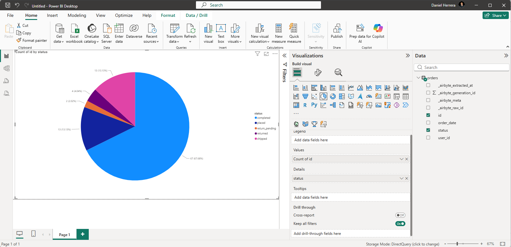Select the stacked bar chart visual
Screen dimensions: 511x247
pos(296,88)
